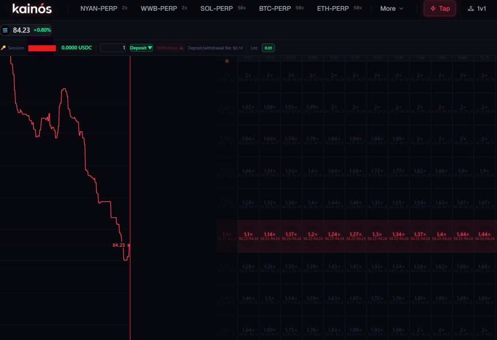Click the 1.5× multiplier cell
Viewport: 497px width, 340px height.
coord(270,300)
